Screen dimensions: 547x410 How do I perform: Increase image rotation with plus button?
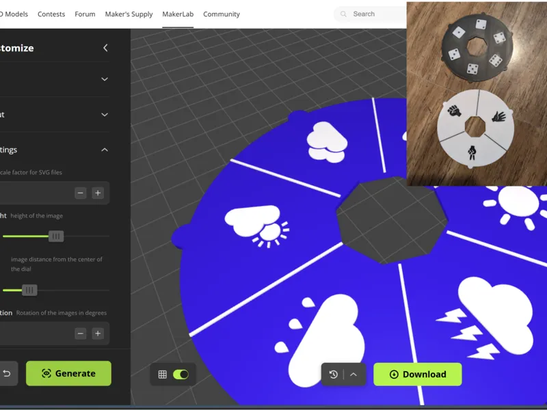click(x=98, y=333)
